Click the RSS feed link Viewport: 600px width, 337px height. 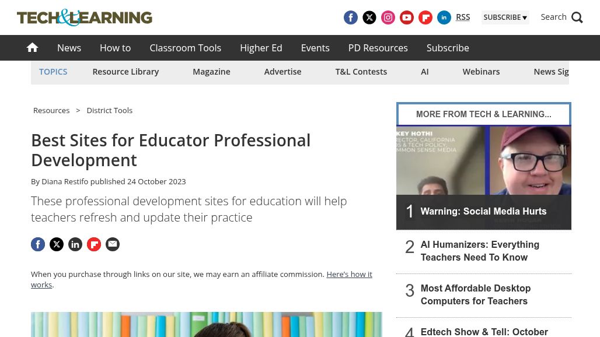[x=463, y=17]
